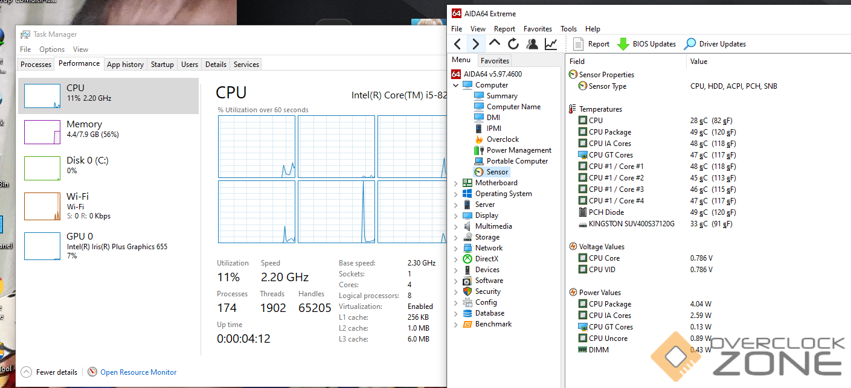Open Task Manager Details tab
This screenshot has height=388, width=851.
[x=216, y=65]
